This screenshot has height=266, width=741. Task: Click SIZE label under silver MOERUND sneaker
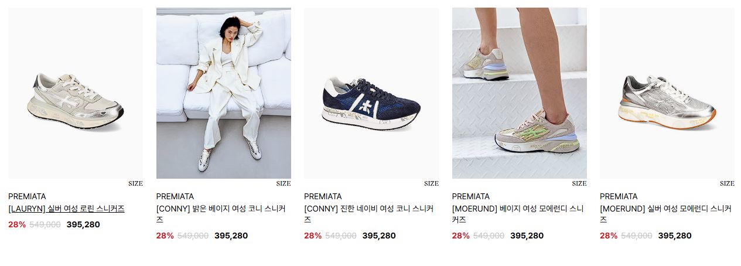point(727,183)
